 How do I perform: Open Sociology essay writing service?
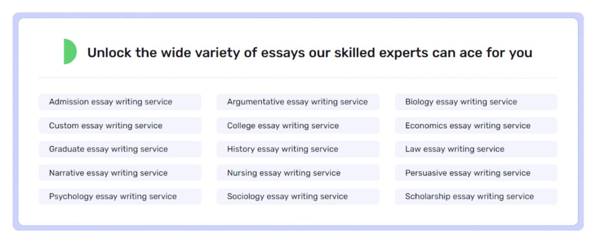point(298,196)
